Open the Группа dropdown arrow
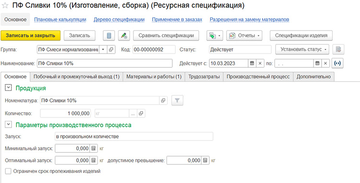This screenshot has width=360, height=183. 103,49
